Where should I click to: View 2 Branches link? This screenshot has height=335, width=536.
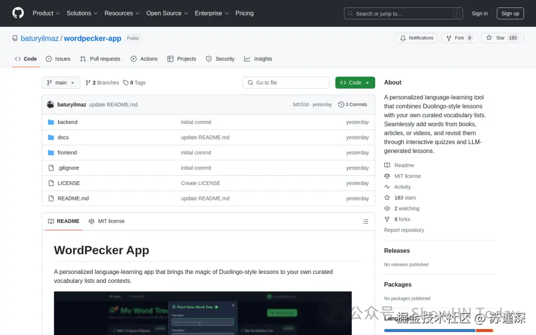coord(102,83)
